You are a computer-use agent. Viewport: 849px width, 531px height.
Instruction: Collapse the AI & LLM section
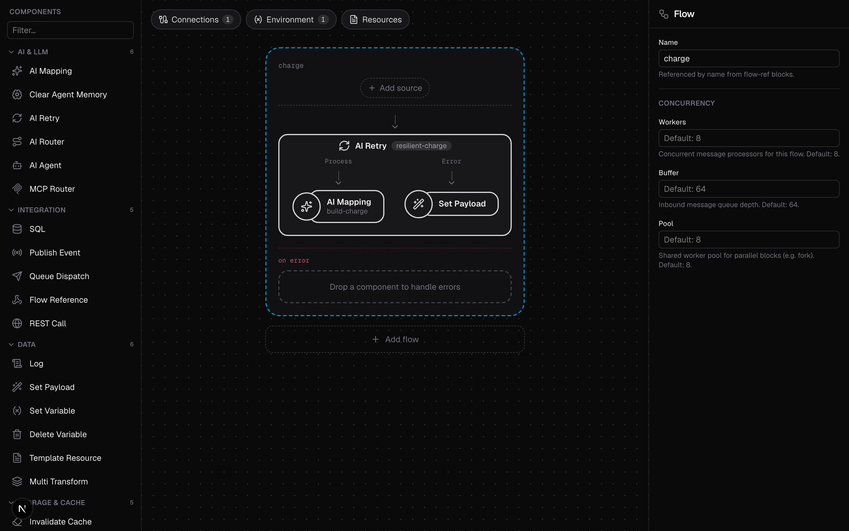coord(11,52)
